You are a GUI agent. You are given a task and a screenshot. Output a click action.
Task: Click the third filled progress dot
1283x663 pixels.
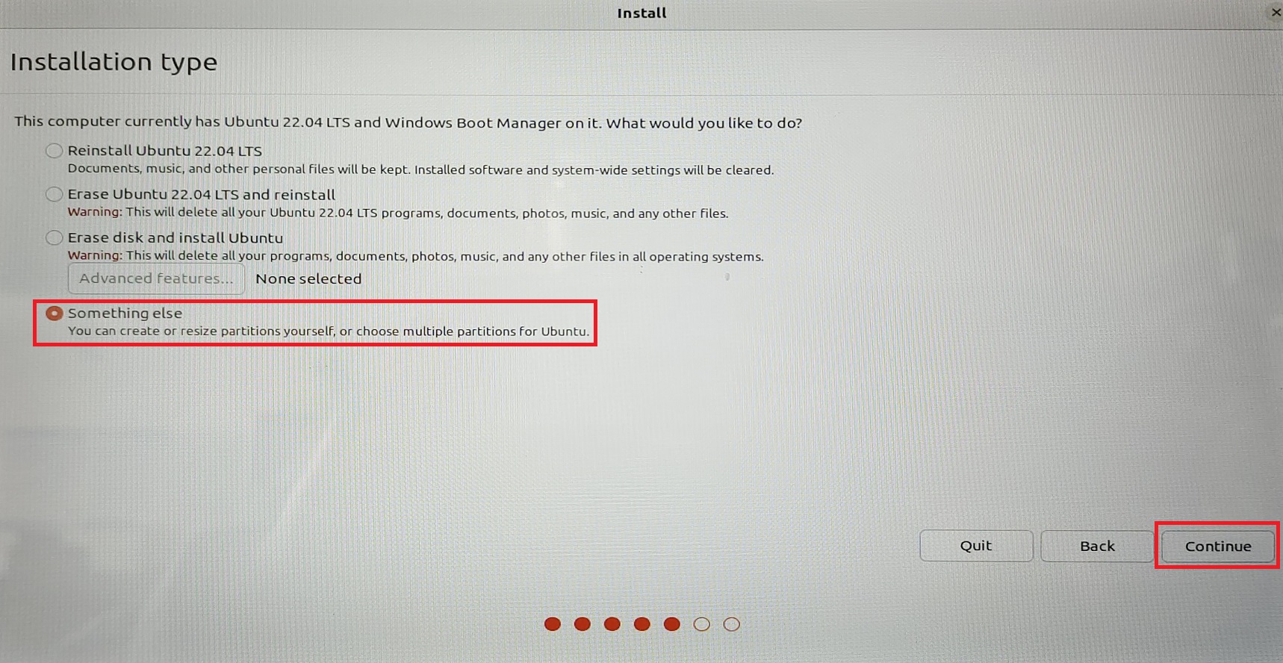pos(612,624)
